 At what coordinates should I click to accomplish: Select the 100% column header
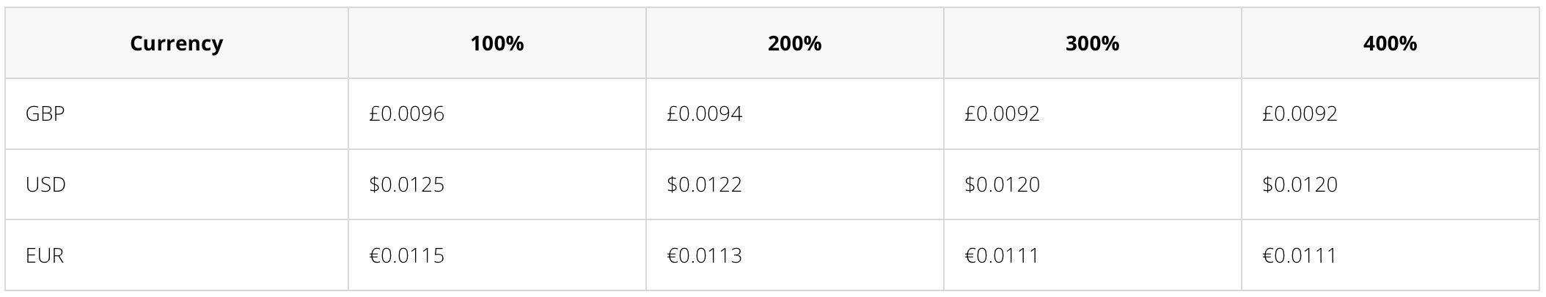tap(497, 43)
